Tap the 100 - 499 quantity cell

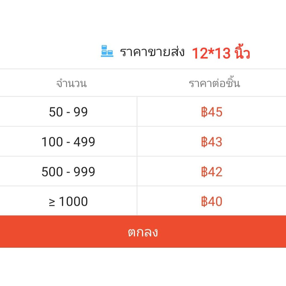click(x=68, y=142)
